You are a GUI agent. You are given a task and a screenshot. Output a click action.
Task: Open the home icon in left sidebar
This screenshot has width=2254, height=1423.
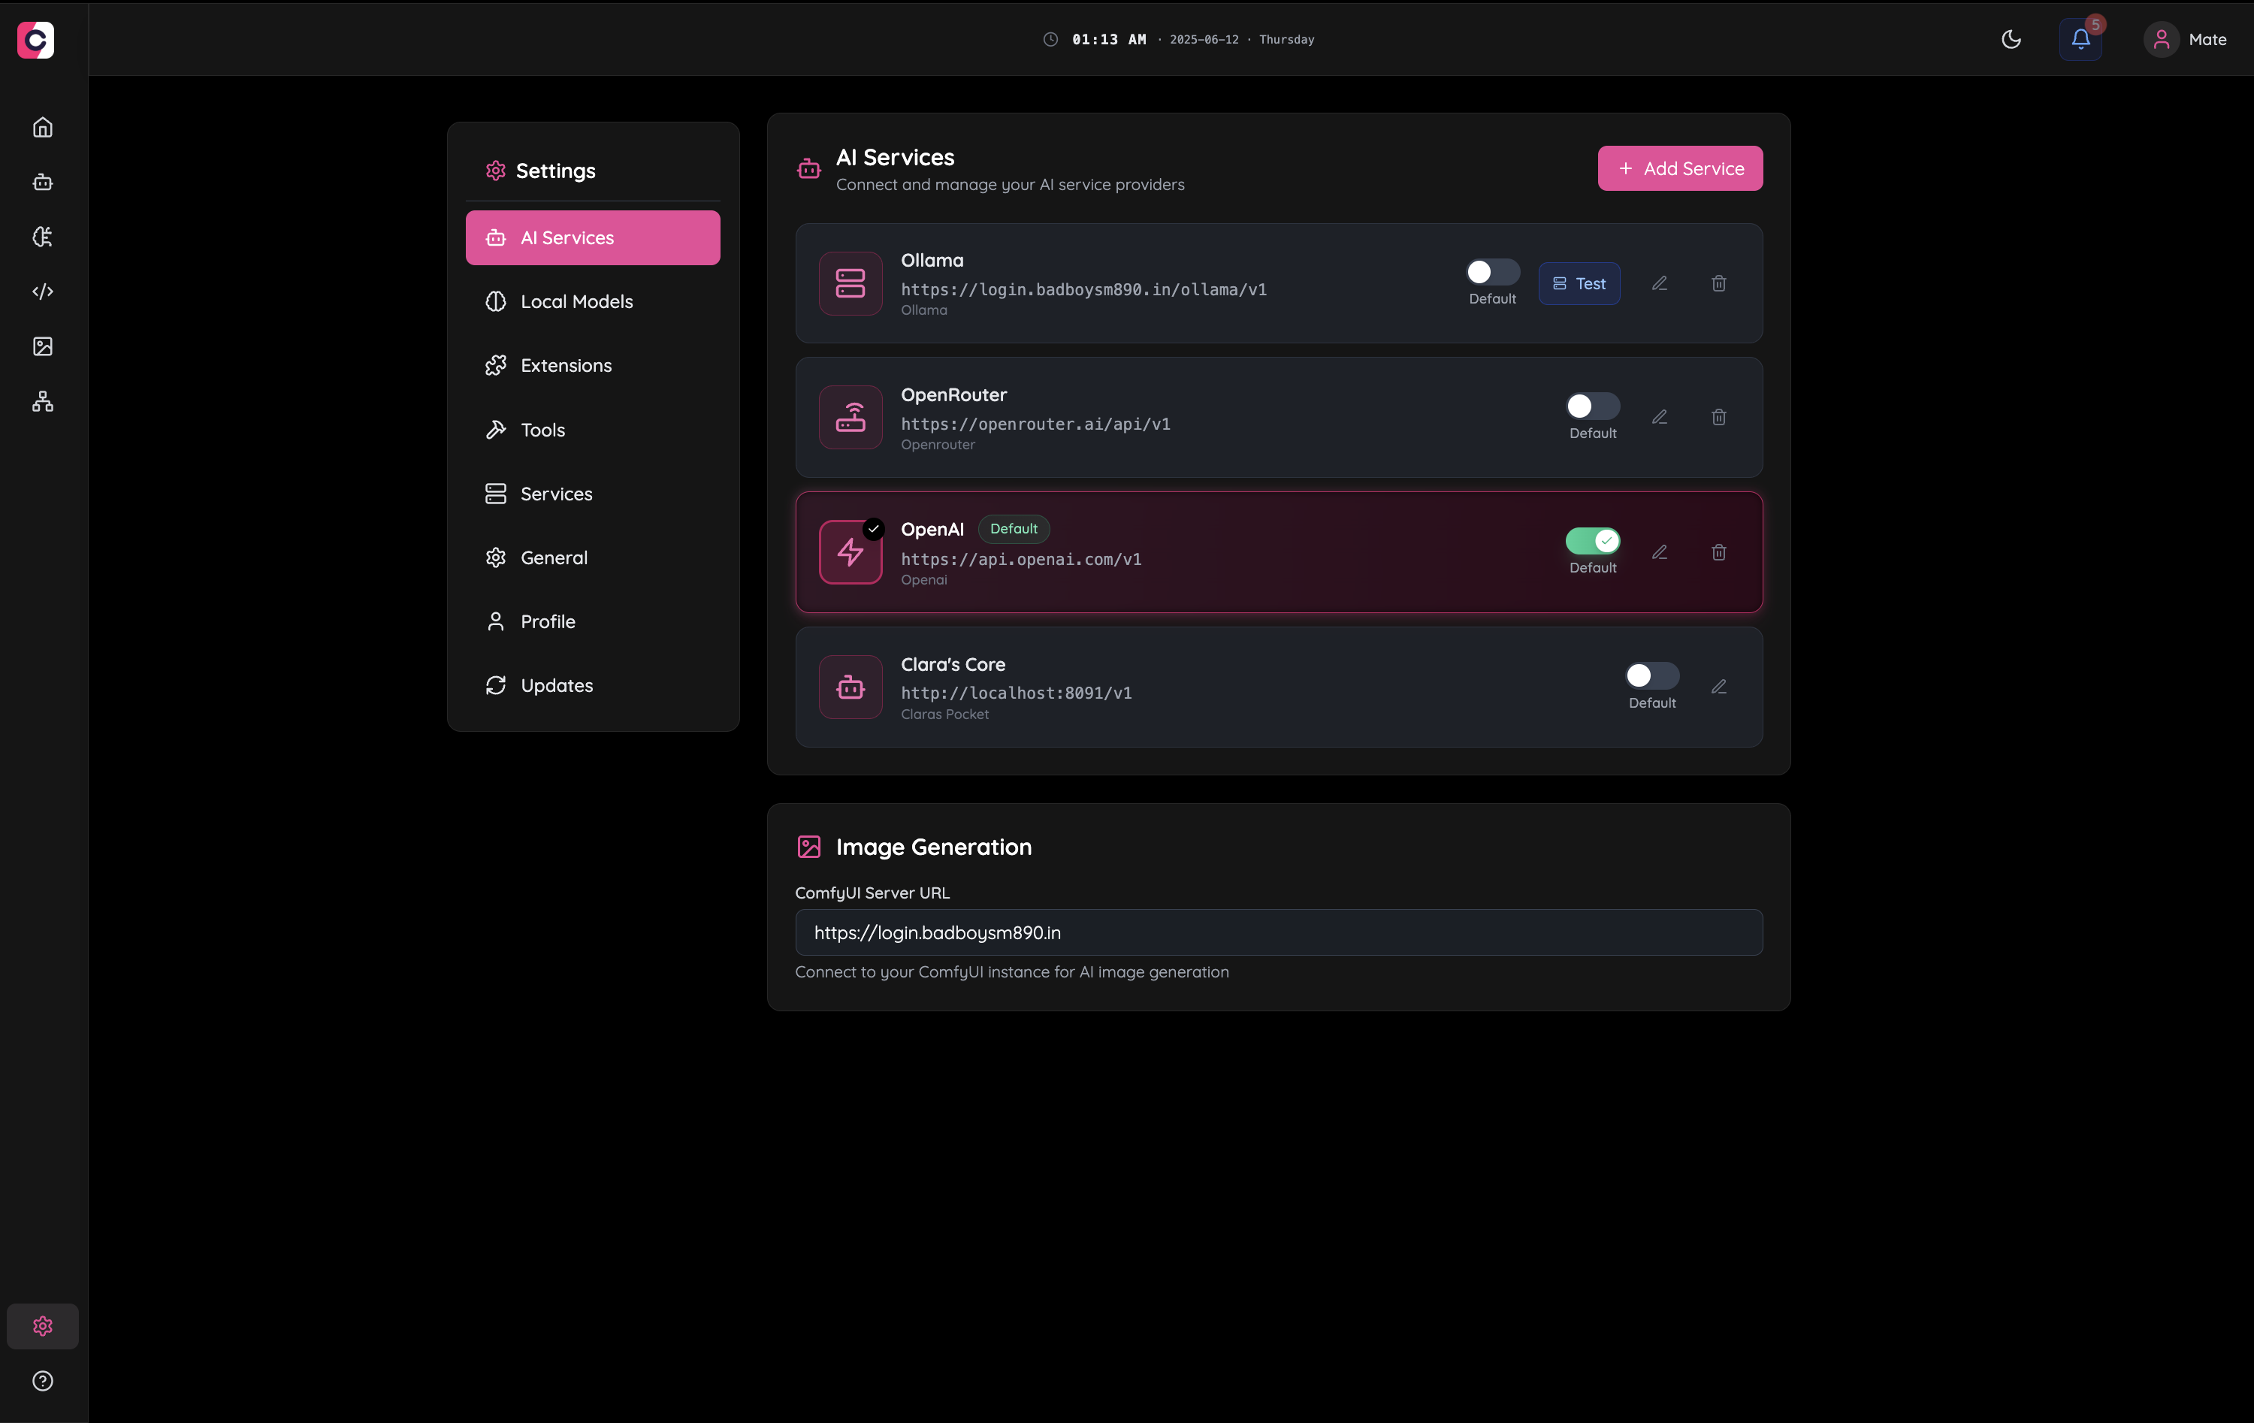[42, 127]
